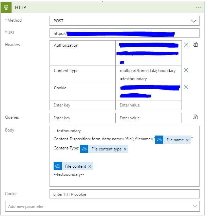Click the Content-Type header value cell
Viewport: 208px width, 216px height.
click(x=148, y=74)
